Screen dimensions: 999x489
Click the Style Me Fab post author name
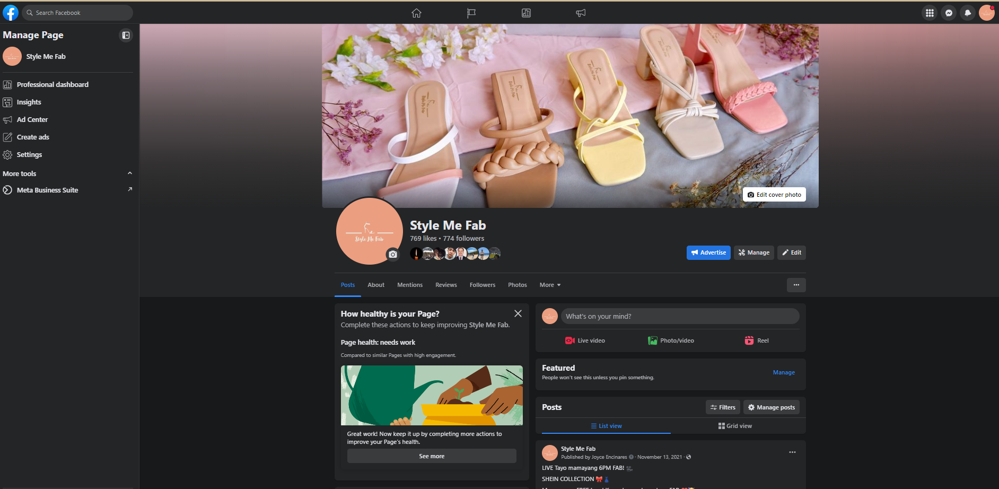coord(578,449)
